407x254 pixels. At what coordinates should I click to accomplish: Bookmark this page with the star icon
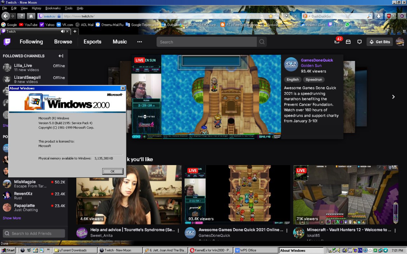coord(271,16)
